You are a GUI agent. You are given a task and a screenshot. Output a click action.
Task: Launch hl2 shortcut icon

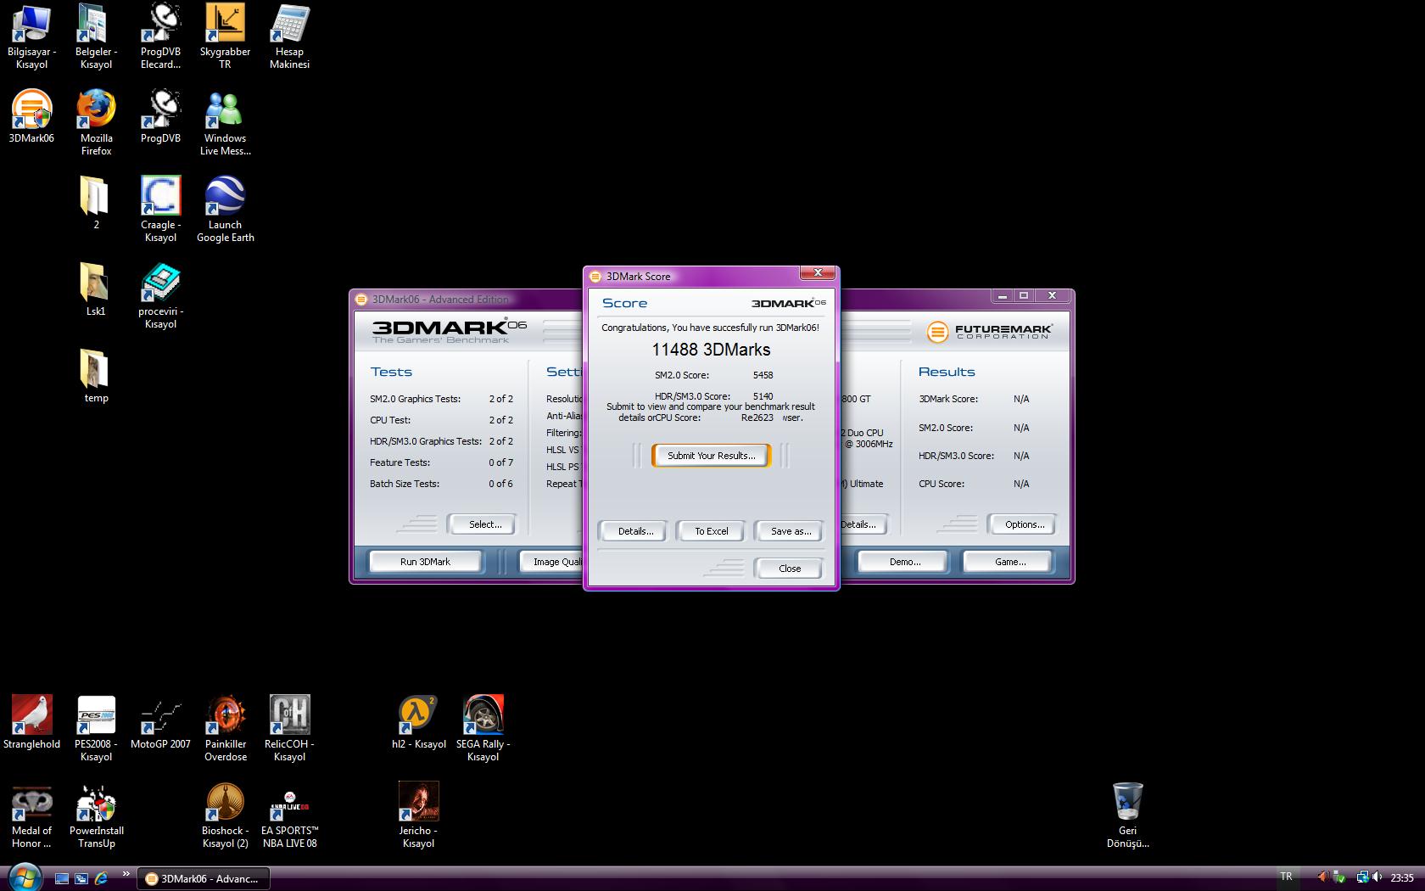418,722
